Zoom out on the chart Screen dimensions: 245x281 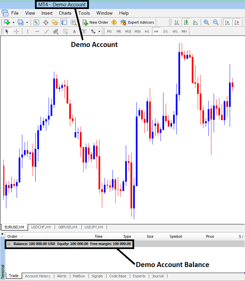click(x=216, y=22)
